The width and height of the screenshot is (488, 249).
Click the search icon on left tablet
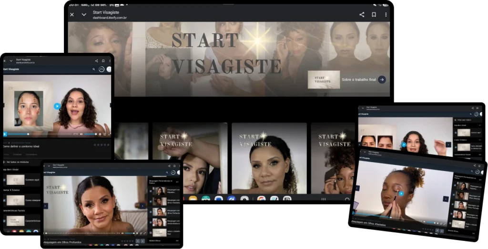[x=94, y=69]
